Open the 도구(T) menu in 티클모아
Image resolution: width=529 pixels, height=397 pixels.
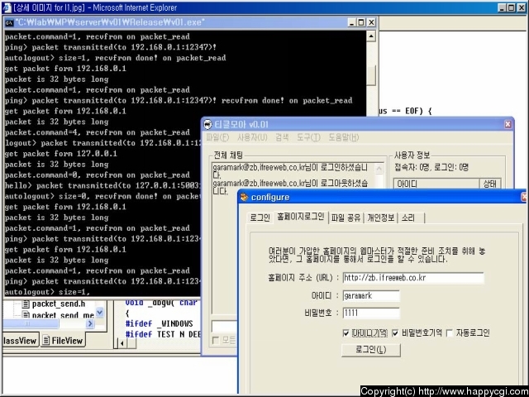308,137
